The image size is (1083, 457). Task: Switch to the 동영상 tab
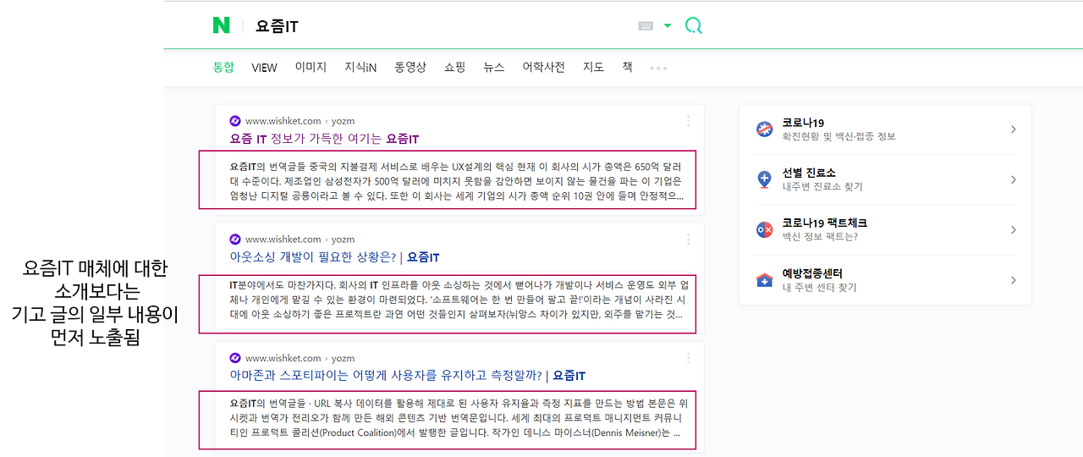pos(410,67)
